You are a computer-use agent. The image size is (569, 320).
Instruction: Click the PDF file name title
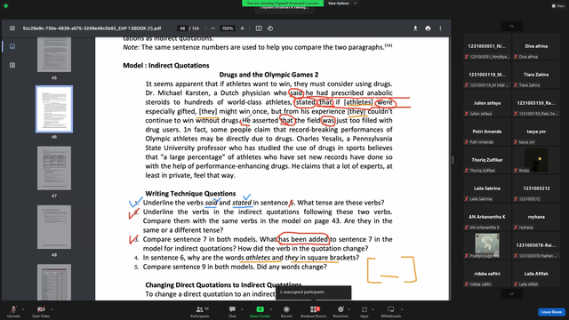point(92,28)
